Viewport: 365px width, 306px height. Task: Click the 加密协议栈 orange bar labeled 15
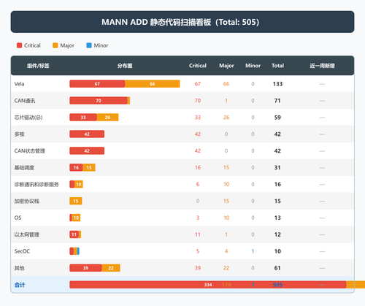76,201
